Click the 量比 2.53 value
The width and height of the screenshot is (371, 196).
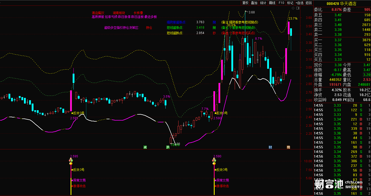(x=367, y=80)
